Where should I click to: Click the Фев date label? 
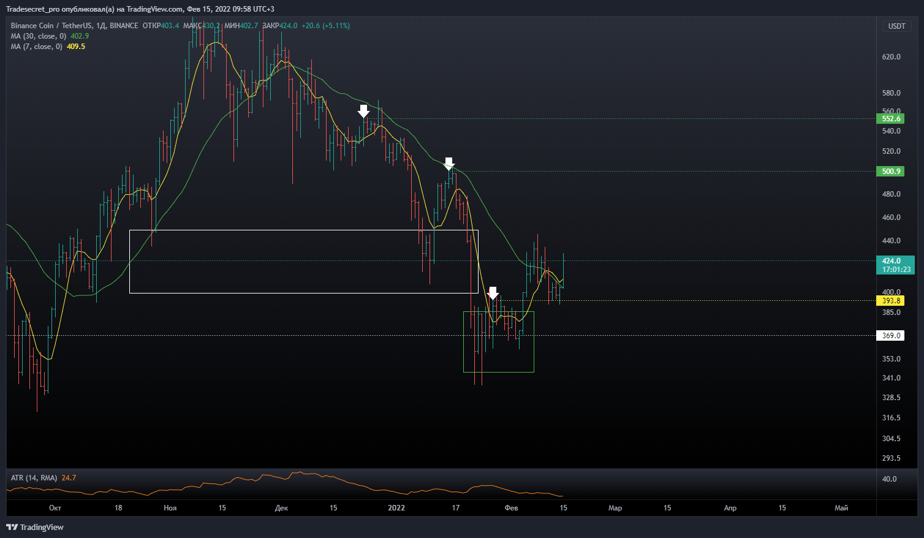coord(511,508)
